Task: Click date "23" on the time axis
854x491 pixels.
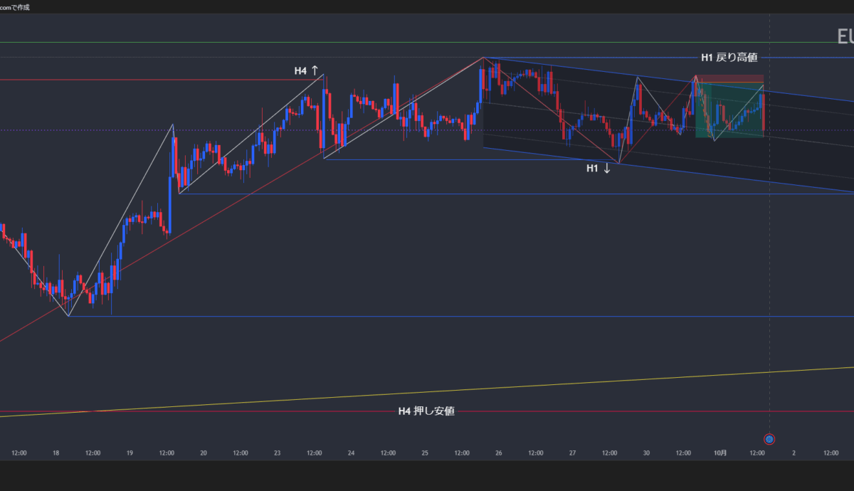Action: pos(277,453)
